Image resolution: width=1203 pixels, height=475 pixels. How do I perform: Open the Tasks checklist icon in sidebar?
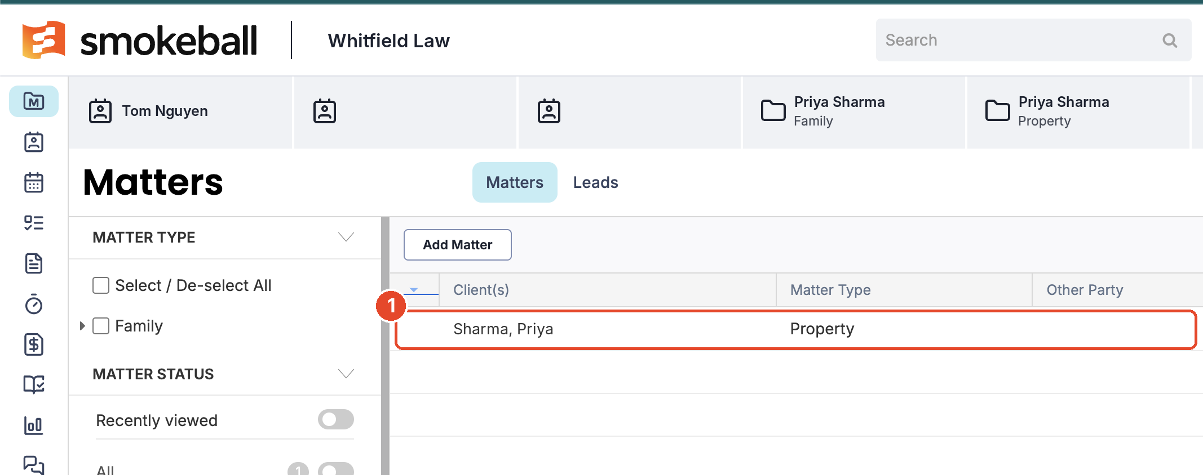pos(34,223)
